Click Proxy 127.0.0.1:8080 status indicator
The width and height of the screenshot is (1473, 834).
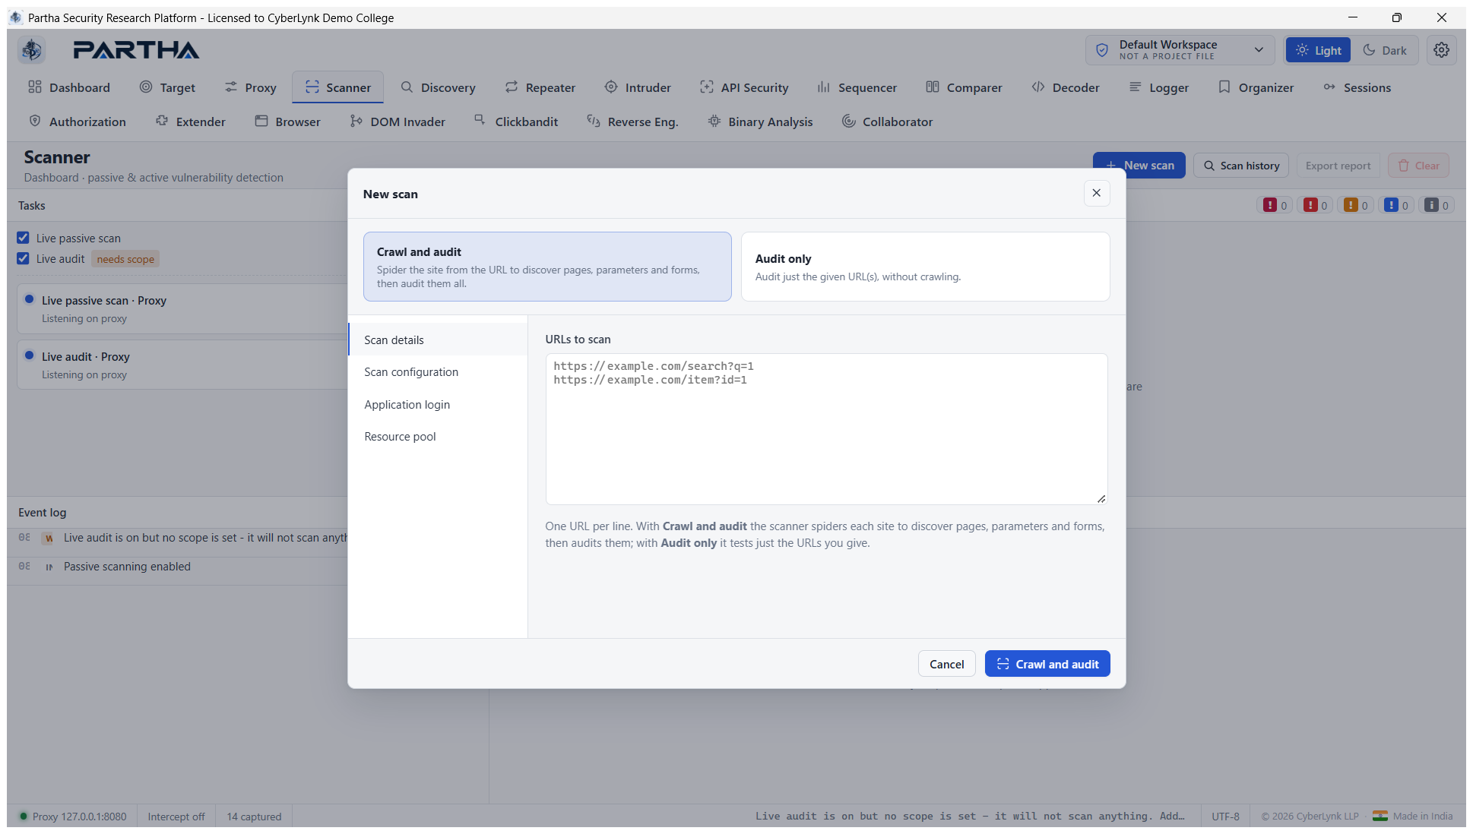click(x=73, y=817)
